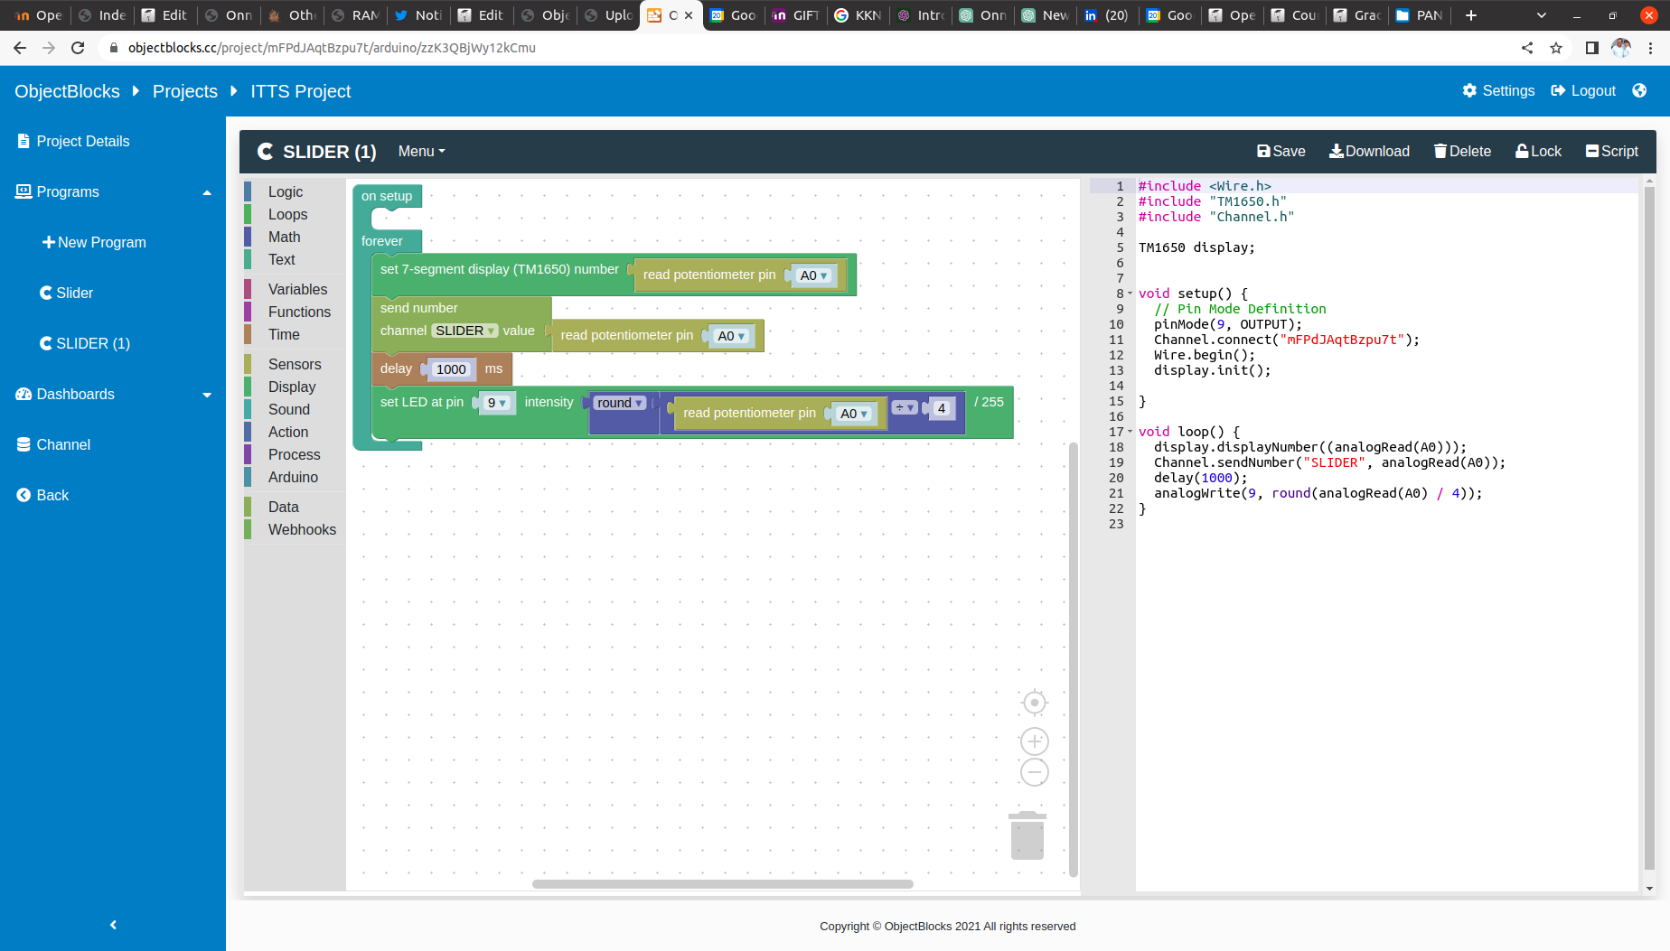Open the Menu dropdown in program header
The image size is (1670, 951).
point(421,152)
